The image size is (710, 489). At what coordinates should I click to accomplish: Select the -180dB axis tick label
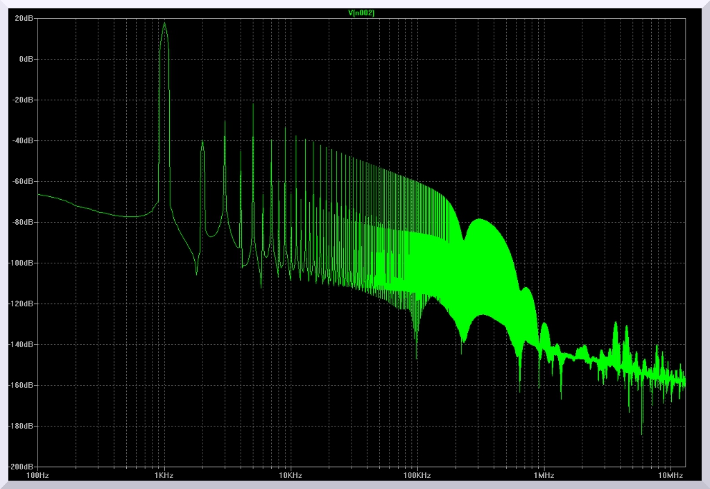click(x=22, y=427)
